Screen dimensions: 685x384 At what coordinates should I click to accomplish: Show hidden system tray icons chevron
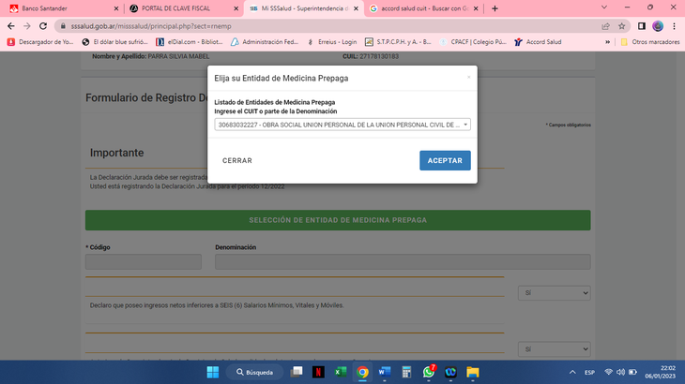point(572,372)
